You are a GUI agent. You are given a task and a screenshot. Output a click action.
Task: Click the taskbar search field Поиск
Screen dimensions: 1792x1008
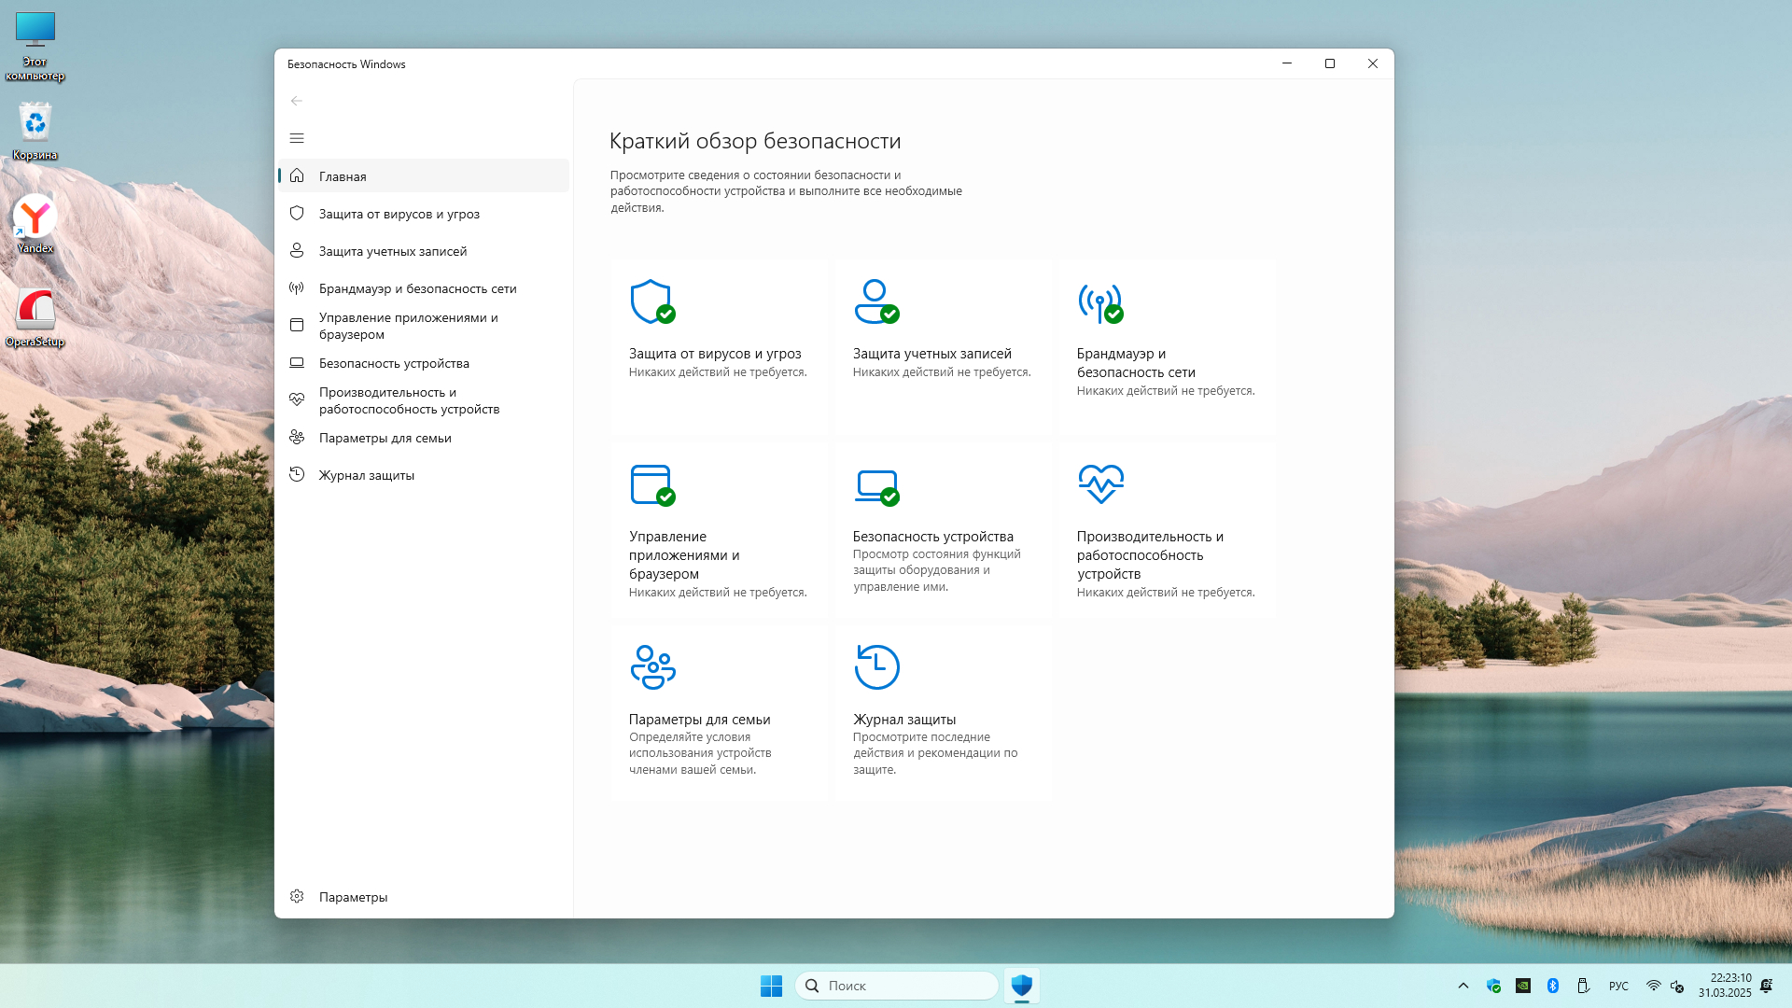896,986
